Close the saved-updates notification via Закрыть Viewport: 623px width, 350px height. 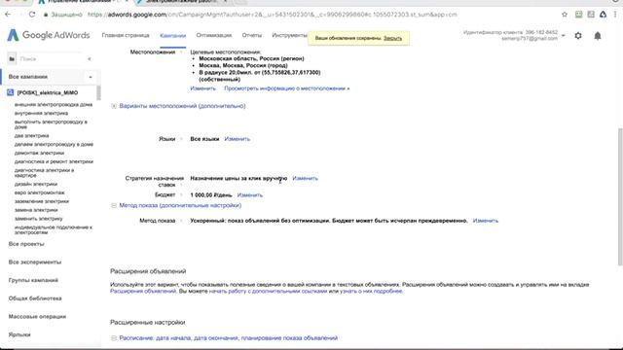point(392,39)
